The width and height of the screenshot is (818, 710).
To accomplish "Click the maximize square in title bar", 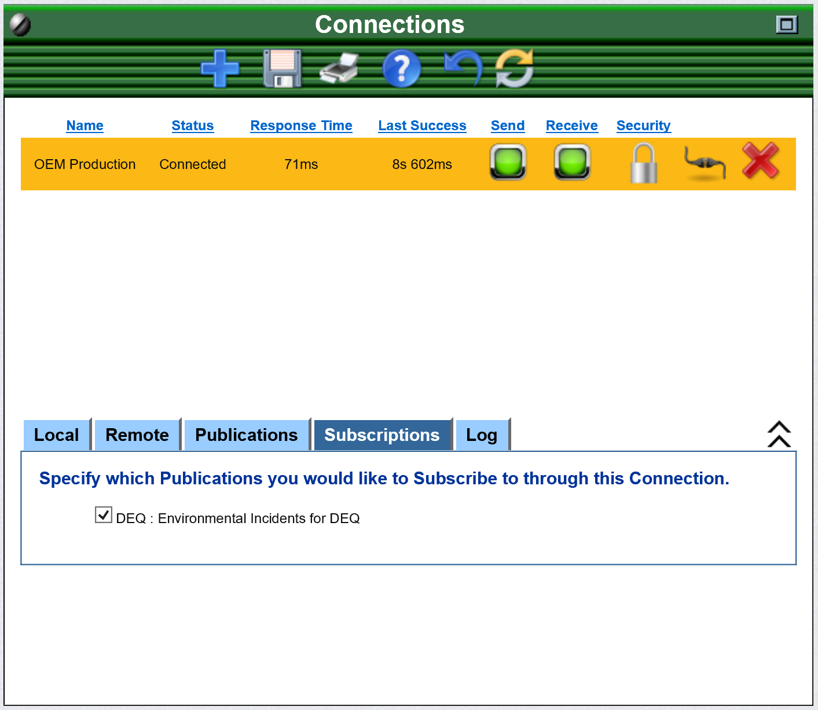I will (786, 24).
